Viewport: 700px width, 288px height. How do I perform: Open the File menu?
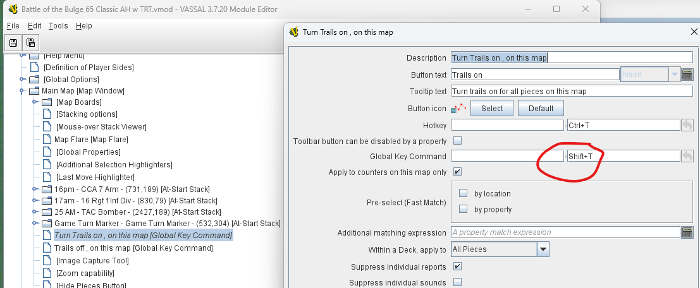(x=13, y=26)
